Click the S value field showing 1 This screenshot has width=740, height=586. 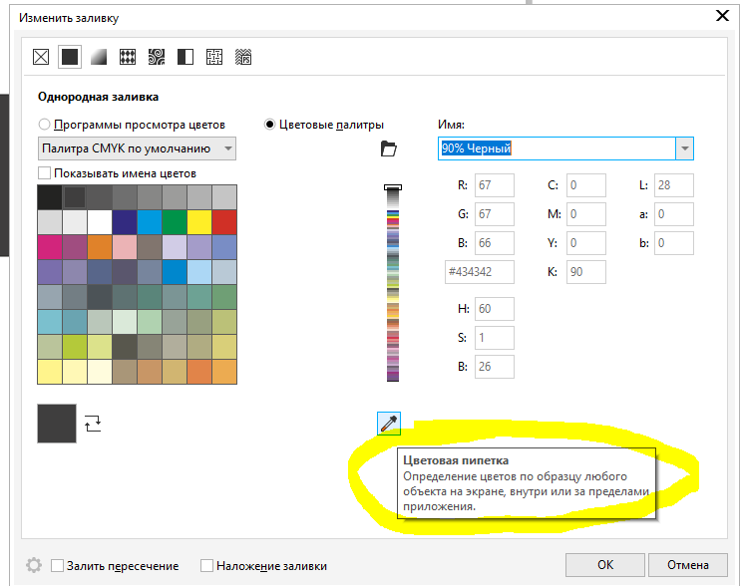[494, 338]
